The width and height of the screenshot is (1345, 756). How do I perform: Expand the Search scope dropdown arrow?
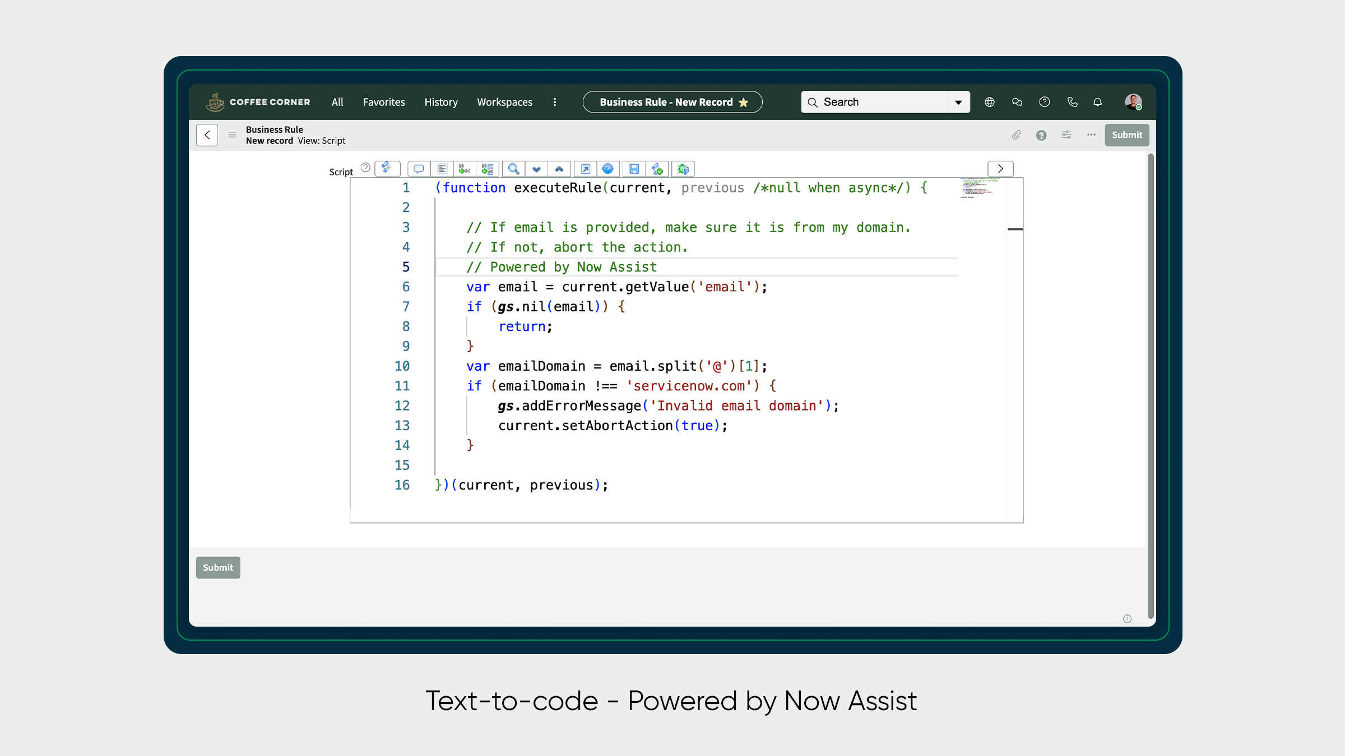958,102
